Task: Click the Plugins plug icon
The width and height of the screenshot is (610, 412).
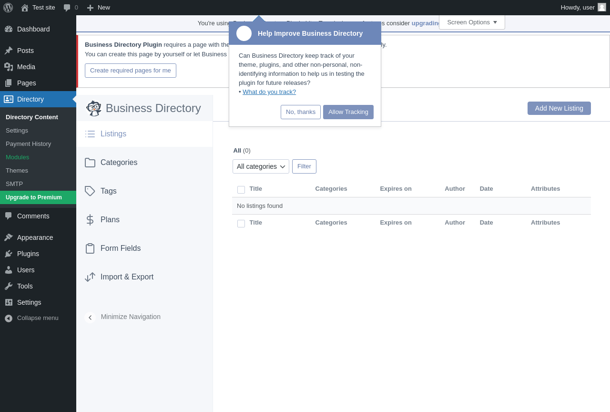Action: (x=9, y=254)
